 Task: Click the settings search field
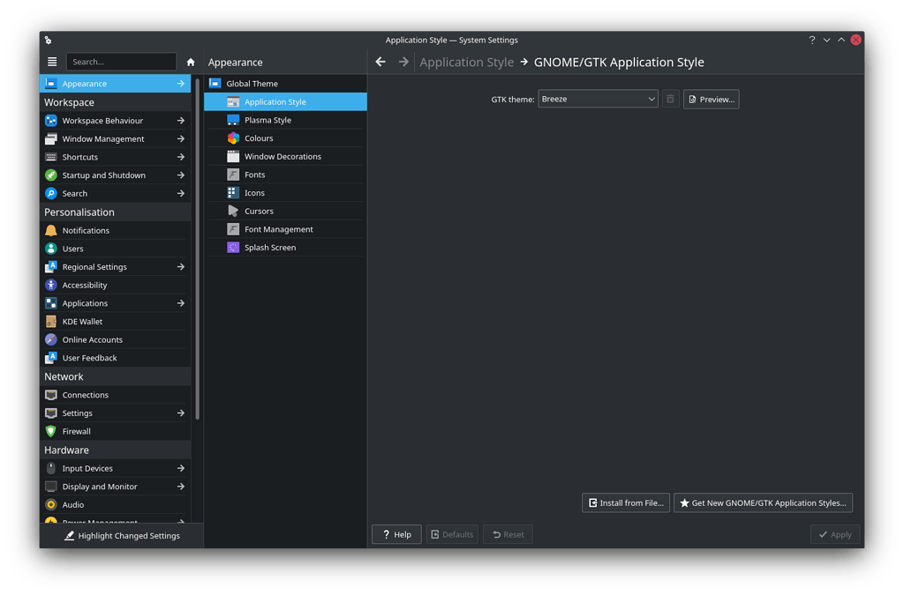[x=122, y=62]
